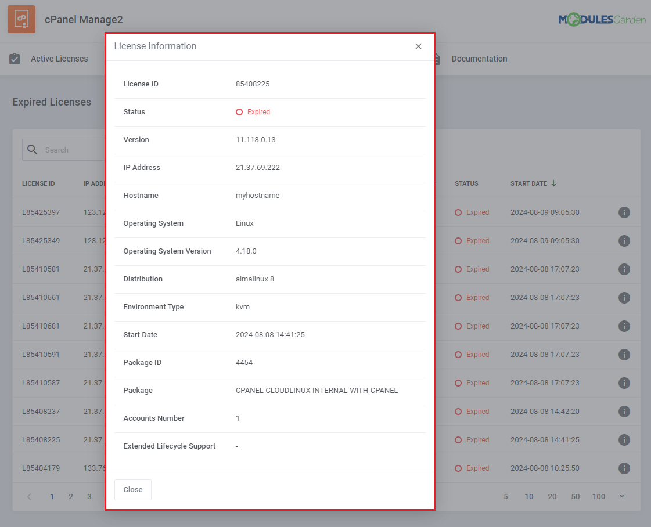Select environment type value kvm

tap(243, 306)
